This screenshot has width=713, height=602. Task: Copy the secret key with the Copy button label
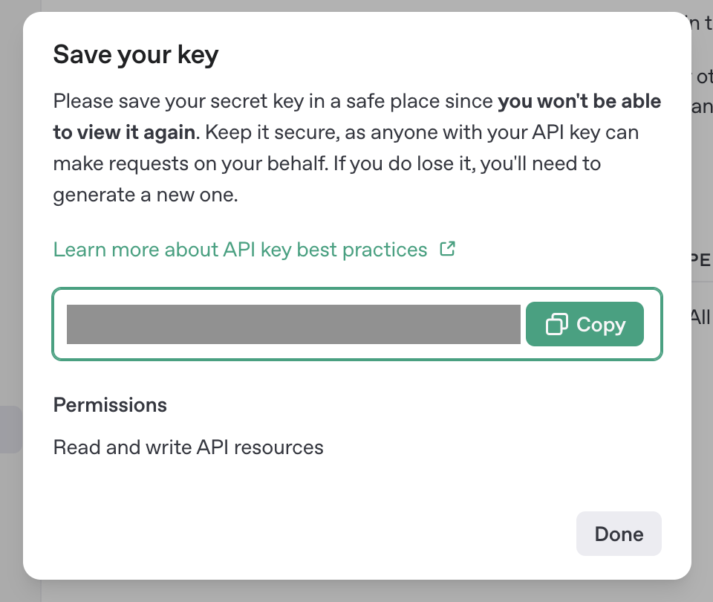(x=601, y=325)
